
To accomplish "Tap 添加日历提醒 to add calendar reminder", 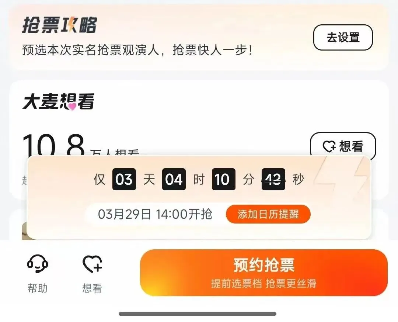I will pyautogui.click(x=268, y=214).
